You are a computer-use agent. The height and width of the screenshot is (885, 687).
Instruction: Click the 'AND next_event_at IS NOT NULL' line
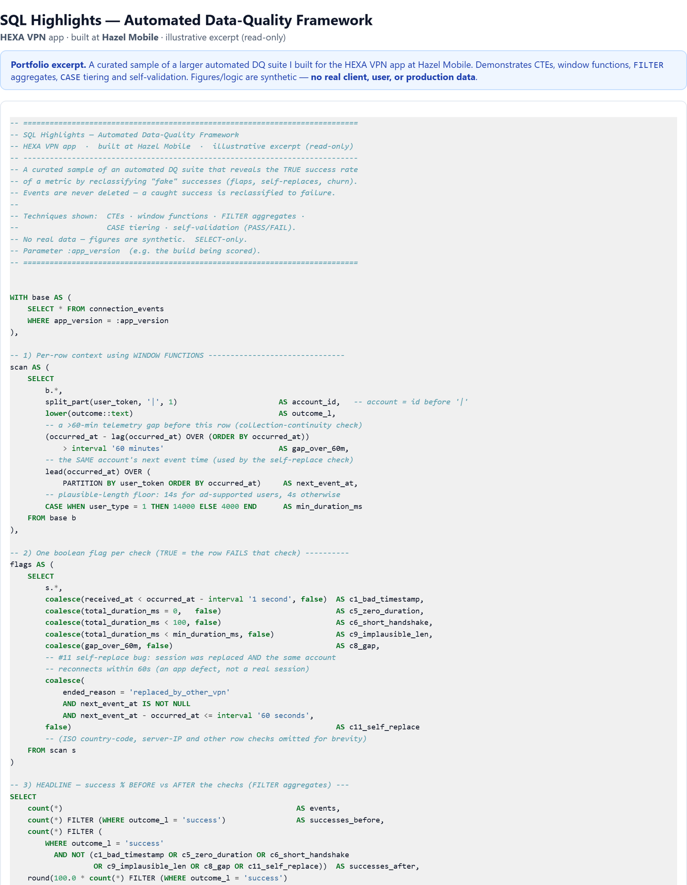point(127,704)
